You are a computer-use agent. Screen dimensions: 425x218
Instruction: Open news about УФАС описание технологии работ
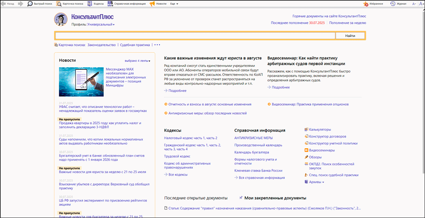click(103, 109)
